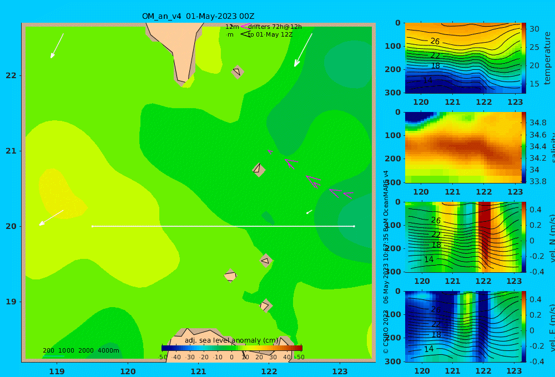Open the vel. E section panel

pos(463,327)
